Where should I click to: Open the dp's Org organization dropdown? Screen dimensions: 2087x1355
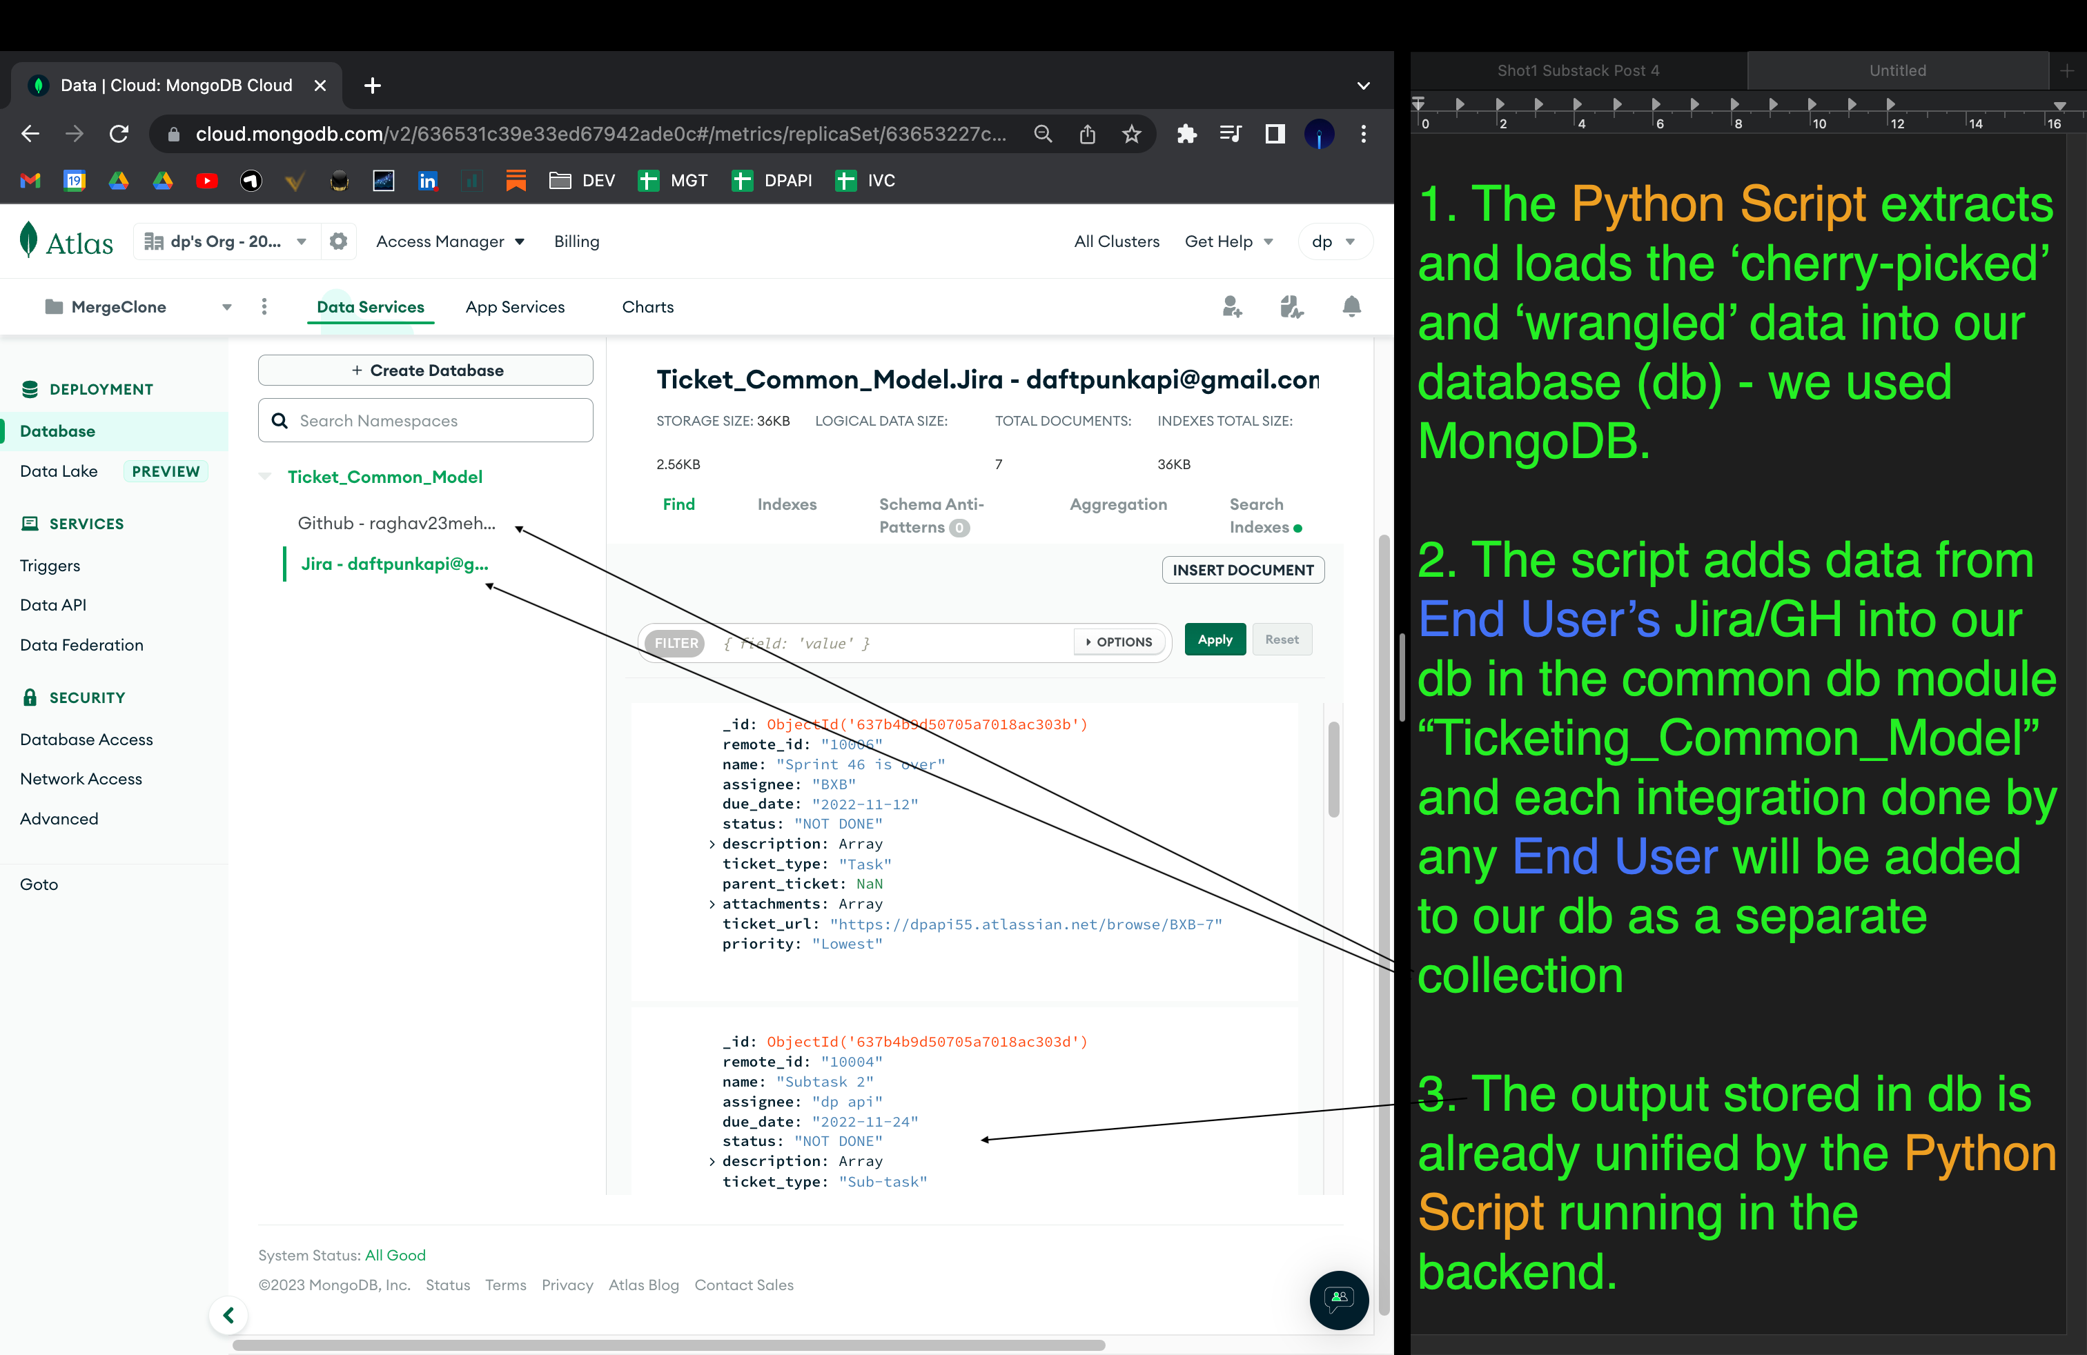click(226, 241)
